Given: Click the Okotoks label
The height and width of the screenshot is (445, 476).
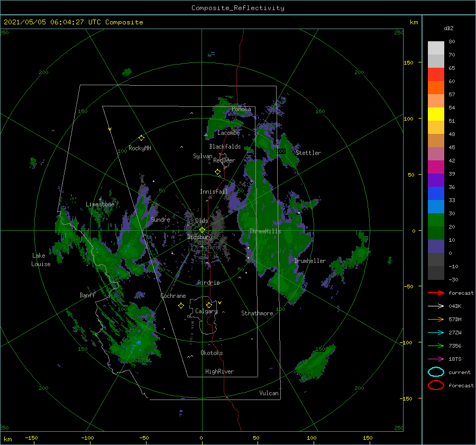Looking at the screenshot, I should (x=212, y=353).
